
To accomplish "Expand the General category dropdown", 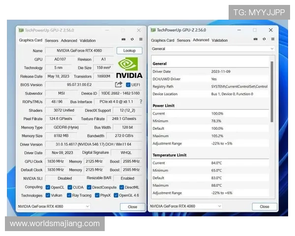I will pos(271,49).
